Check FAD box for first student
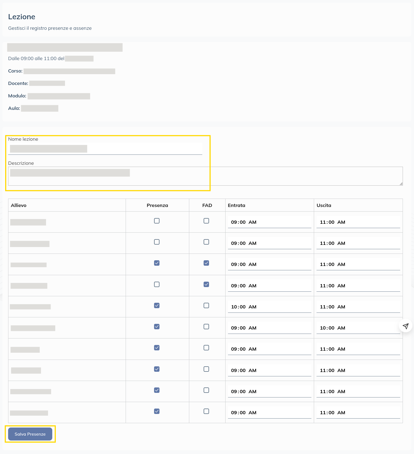Viewport: 414px width, 454px height. coord(206,221)
